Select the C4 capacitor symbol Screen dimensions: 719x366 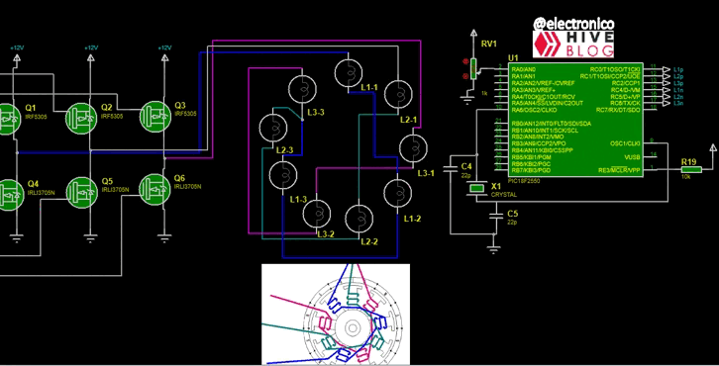pyautogui.click(x=451, y=169)
